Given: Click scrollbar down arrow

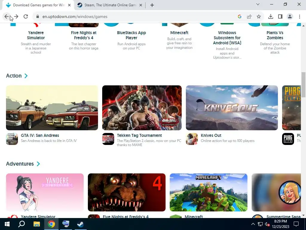Looking at the screenshot, I should tap(303, 215).
